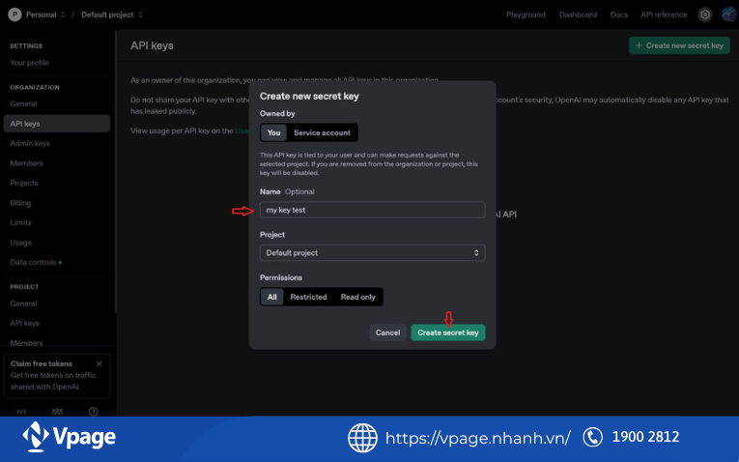Open Usage in sidebar
739x462 pixels.
pyautogui.click(x=20, y=243)
